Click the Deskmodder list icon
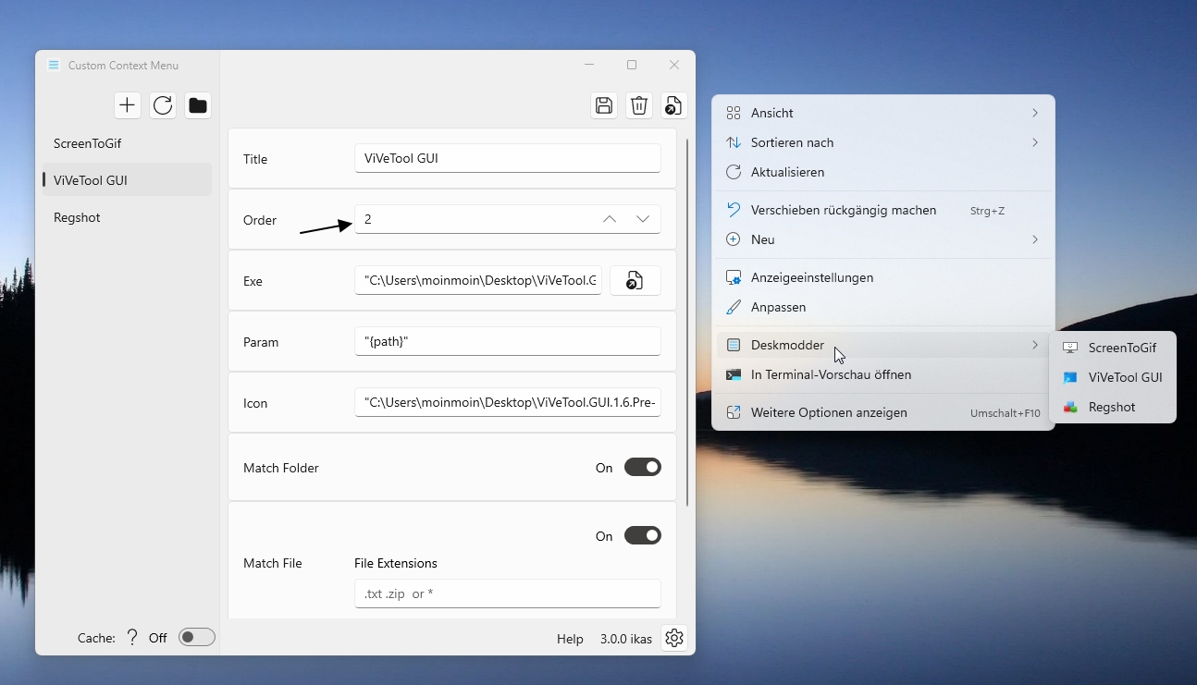Image resolution: width=1197 pixels, height=685 pixels. click(x=734, y=345)
